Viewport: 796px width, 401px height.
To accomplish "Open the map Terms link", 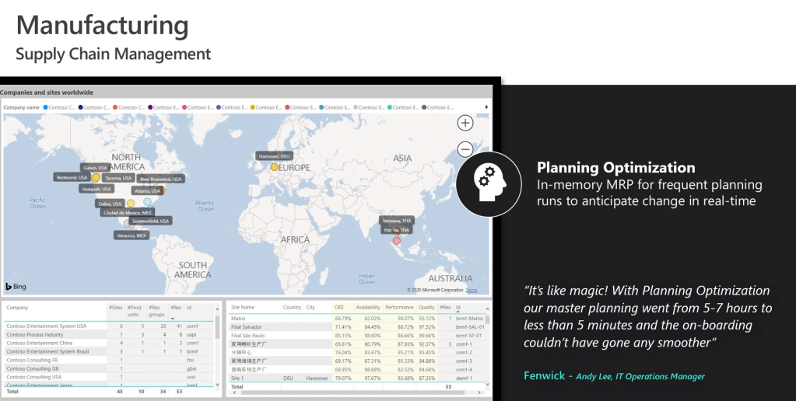I will pyautogui.click(x=472, y=290).
